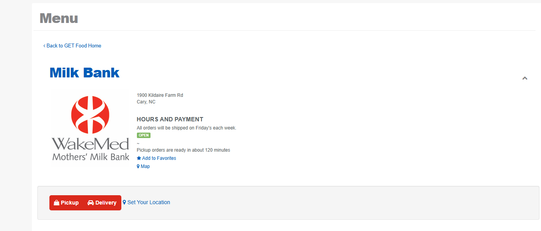Go back to GET Food Home

74,46
